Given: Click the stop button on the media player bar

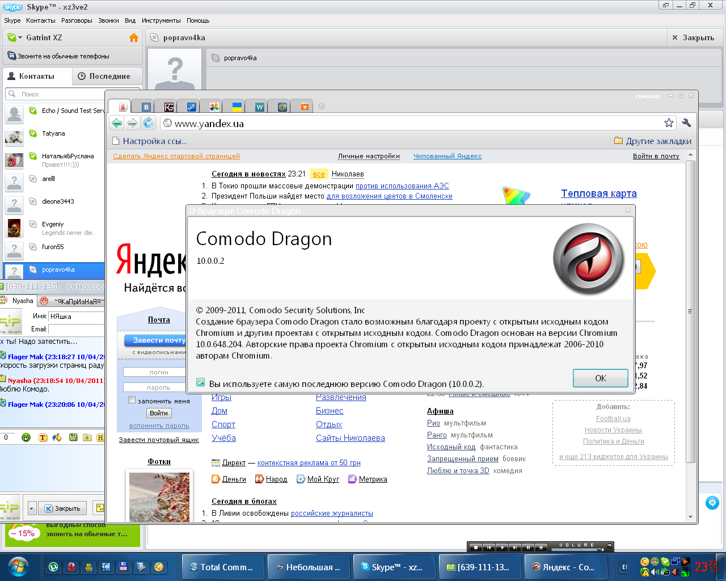Looking at the screenshot, I should (x=476, y=548).
